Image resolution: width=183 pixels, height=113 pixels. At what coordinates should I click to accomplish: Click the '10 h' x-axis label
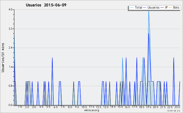click(84, 107)
